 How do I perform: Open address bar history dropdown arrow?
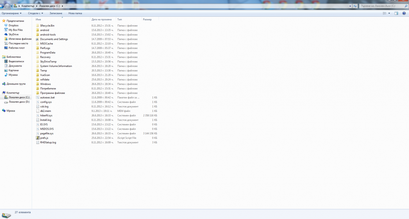click(x=351, y=6)
